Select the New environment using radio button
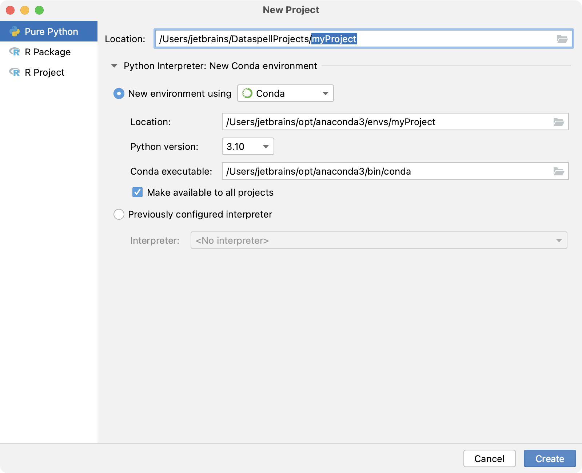This screenshot has height=473, width=582. tap(119, 94)
